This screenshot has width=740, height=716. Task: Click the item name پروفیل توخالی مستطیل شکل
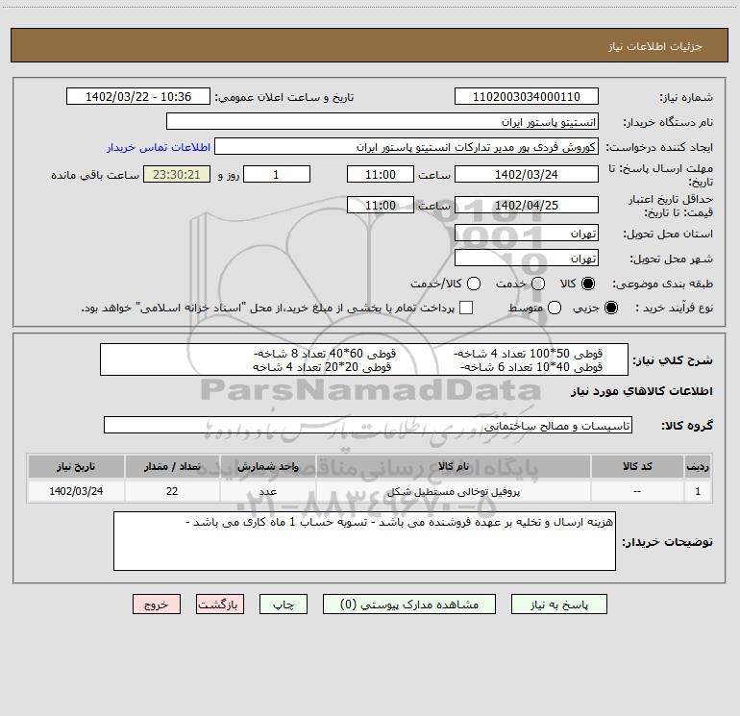[454, 491]
